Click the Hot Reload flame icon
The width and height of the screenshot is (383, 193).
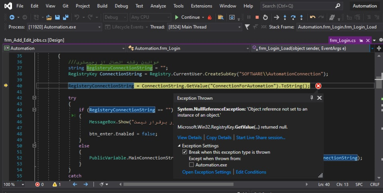pos(210,17)
